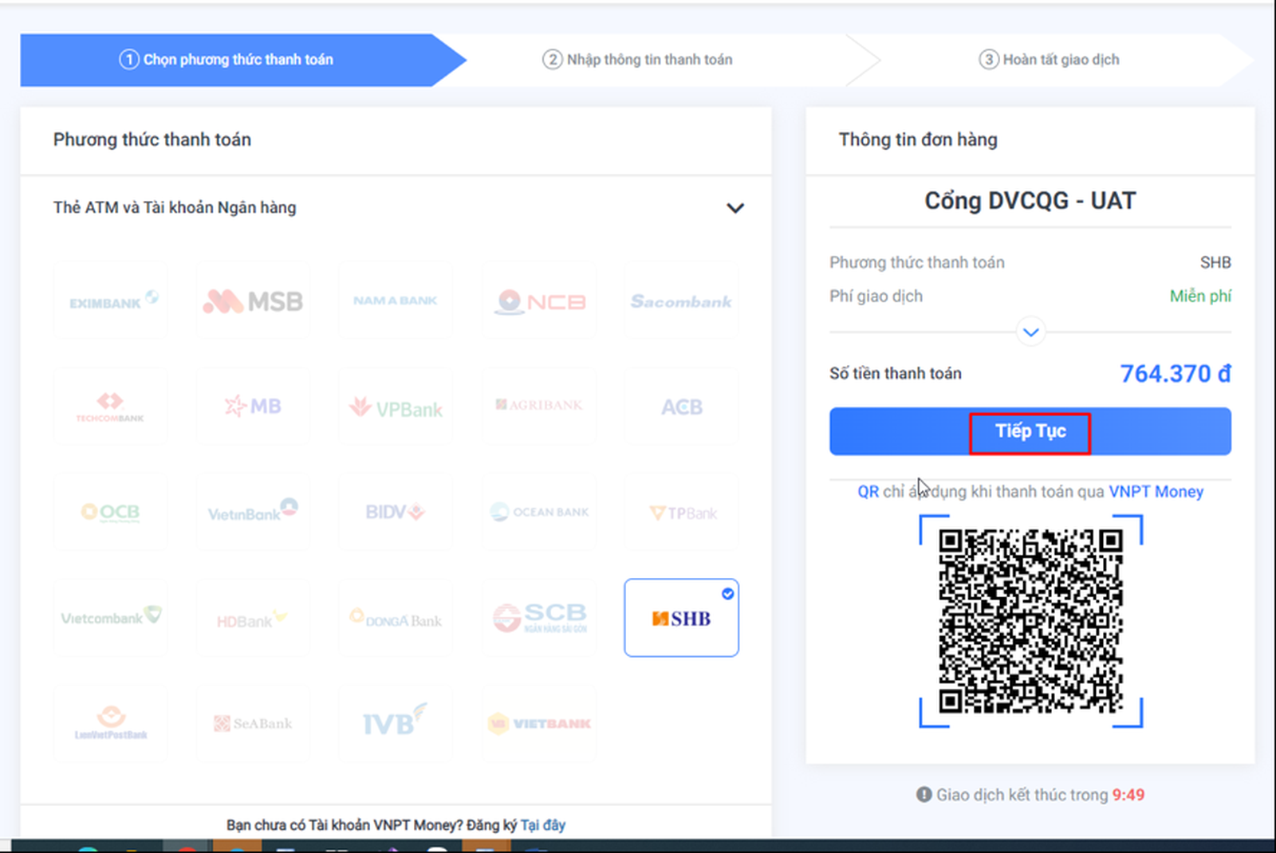The image size is (1276, 853).
Task: Click the Tiếp Tục button
Action: click(x=1030, y=432)
